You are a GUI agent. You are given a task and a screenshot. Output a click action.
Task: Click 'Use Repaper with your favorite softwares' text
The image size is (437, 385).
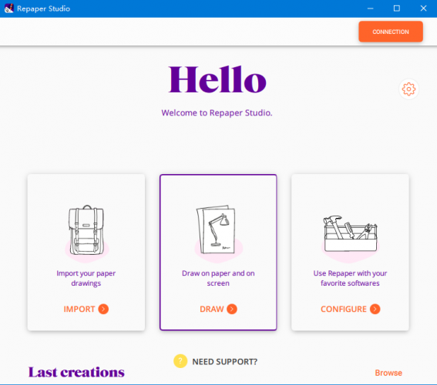tap(350, 278)
